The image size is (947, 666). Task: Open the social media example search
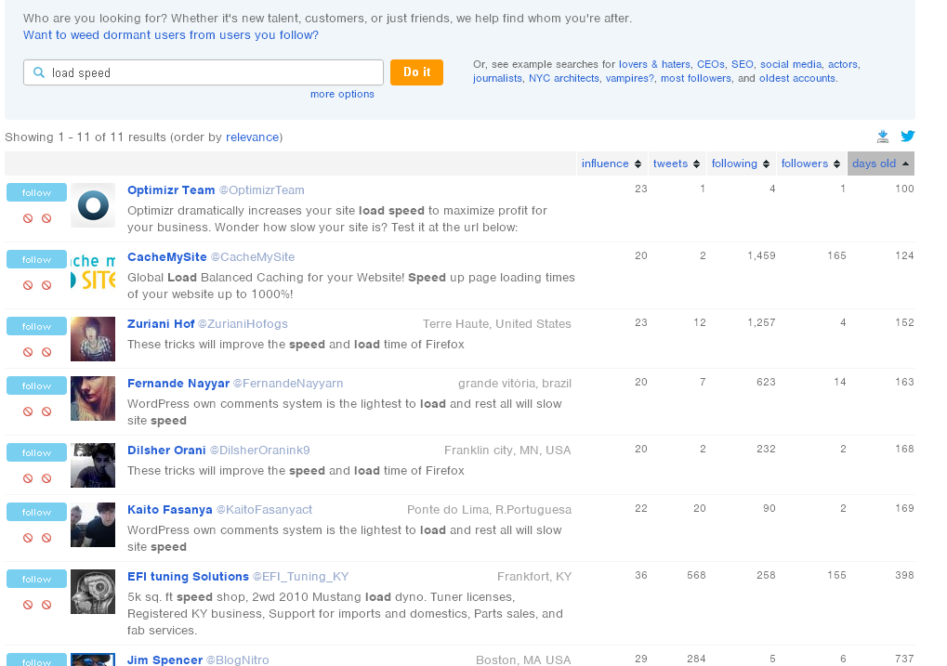tap(791, 65)
